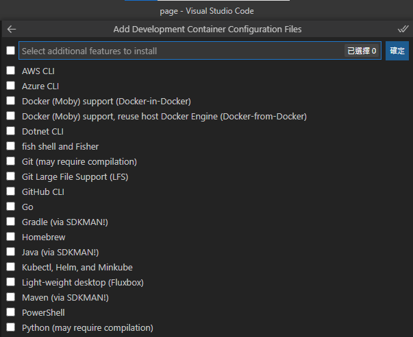Enable Docker-from-Docker checkbox

click(x=10, y=115)
